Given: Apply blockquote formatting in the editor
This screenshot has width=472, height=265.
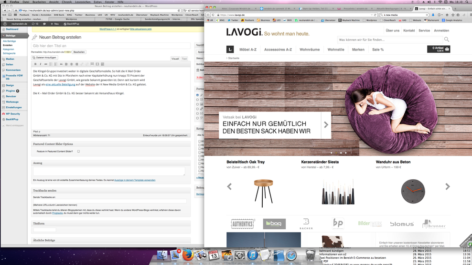Looking at the screenshot, I should tap(61, 64).
